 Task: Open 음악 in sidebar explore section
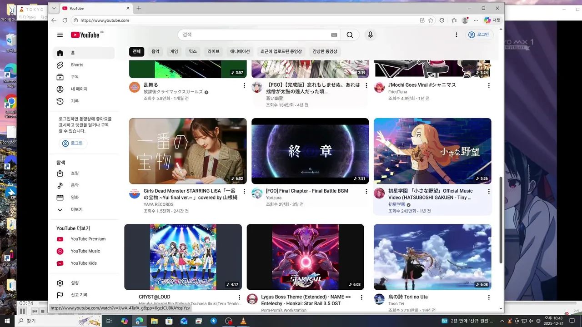coord(84,185)
